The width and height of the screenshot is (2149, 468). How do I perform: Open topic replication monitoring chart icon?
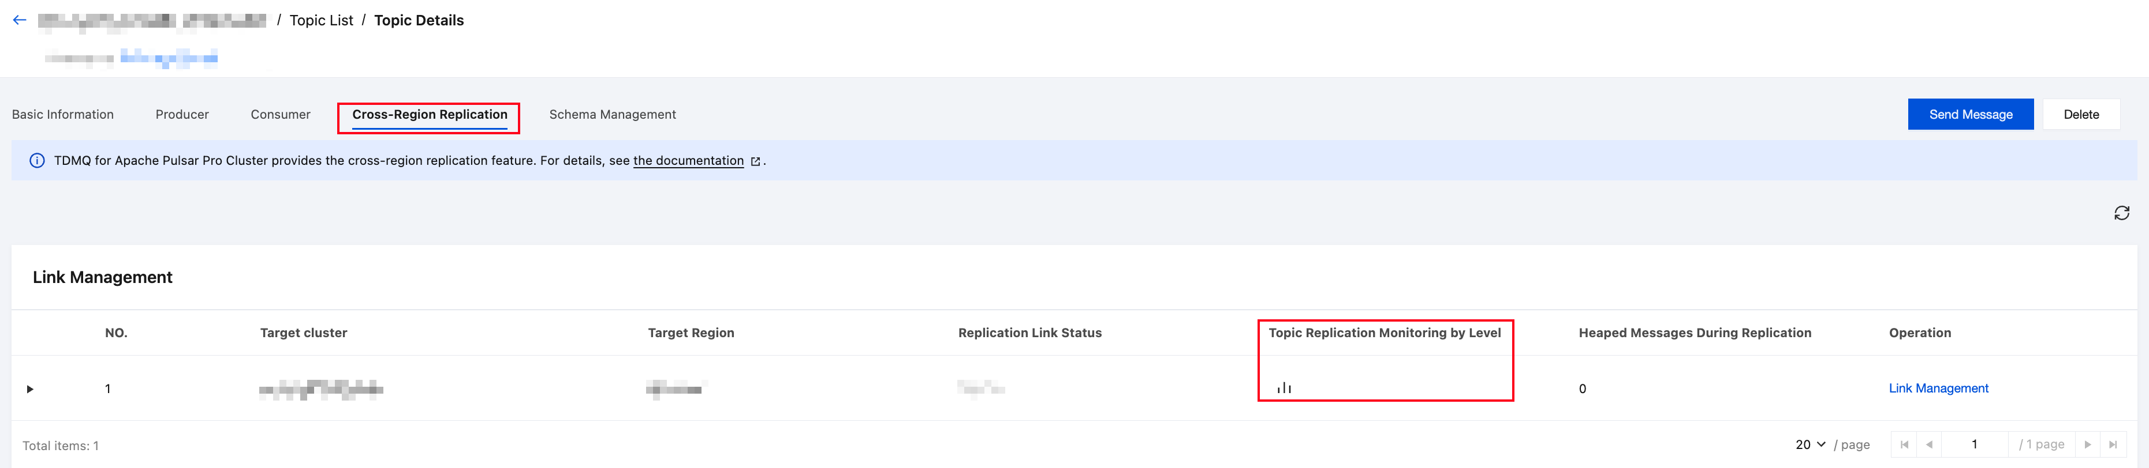pyautogui.click(x=1284, y=388)
